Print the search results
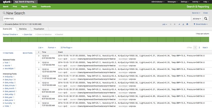 187,24
